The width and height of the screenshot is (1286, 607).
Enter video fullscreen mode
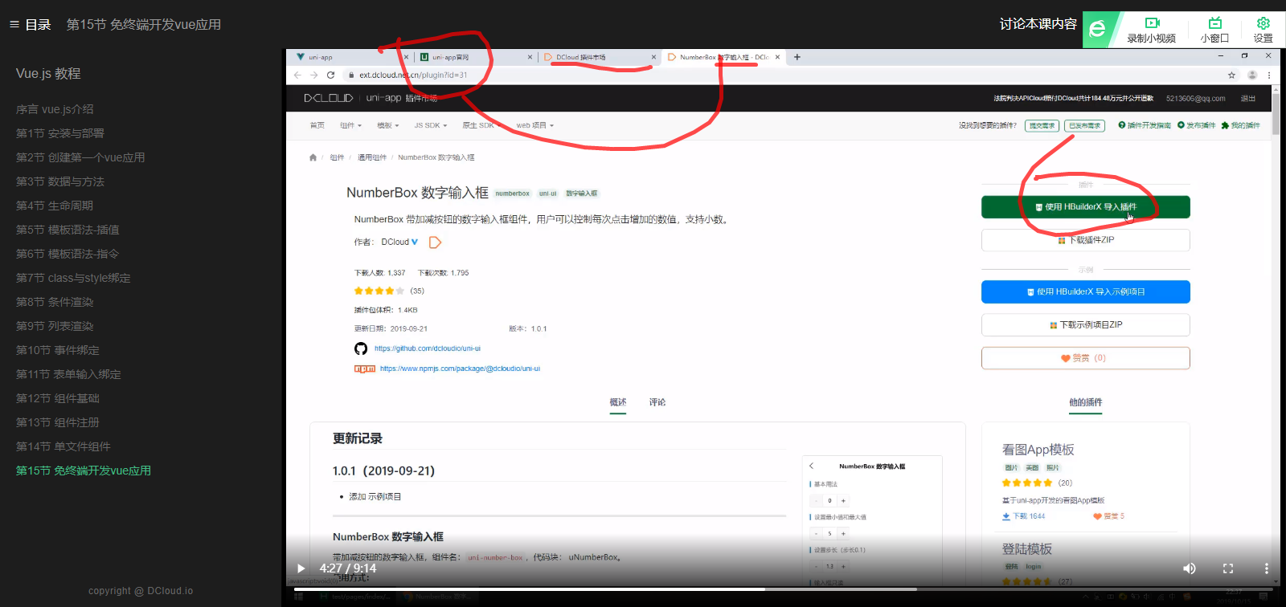click(1228, 568)
